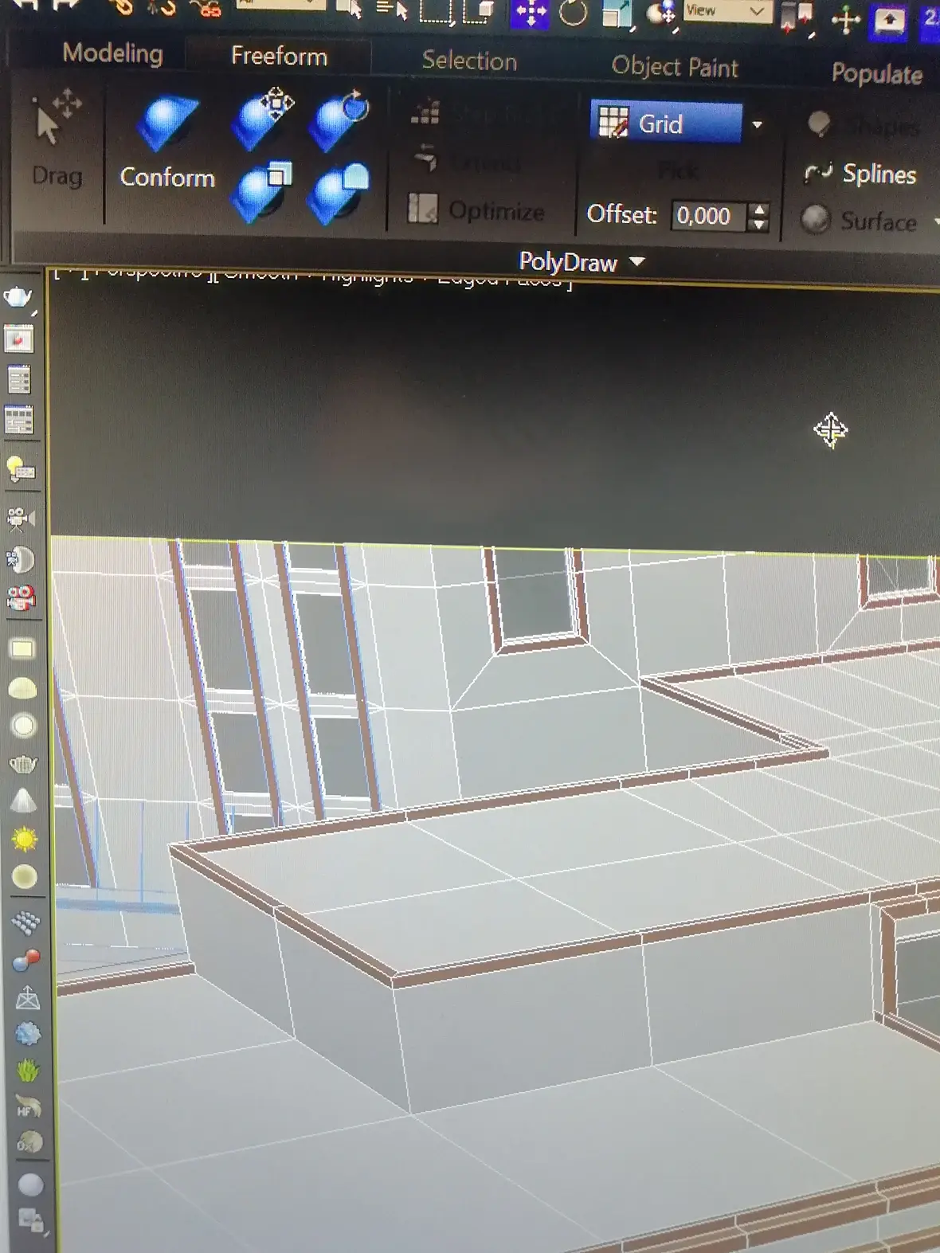Select the Rotate Conform brush icon
This screenshot has height=1253, width=940.
(x=340, y=121)
